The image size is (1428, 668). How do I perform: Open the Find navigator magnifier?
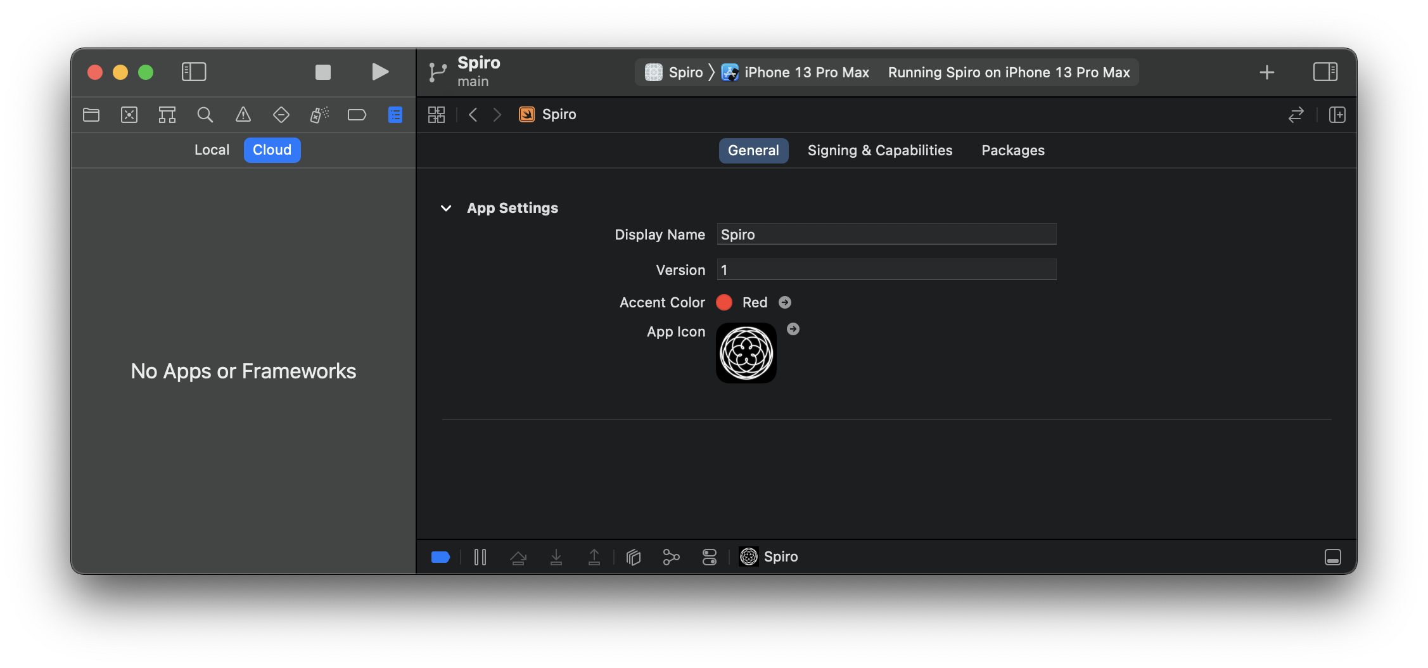[205, 115]
